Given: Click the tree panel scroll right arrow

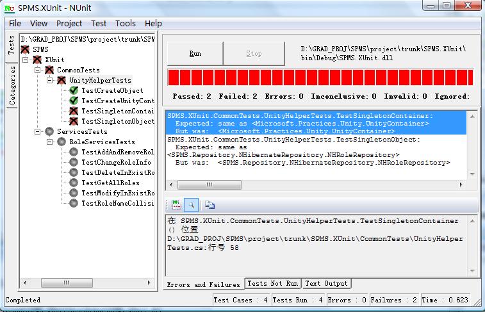Looking at the screenshot, I should [149, 283].
